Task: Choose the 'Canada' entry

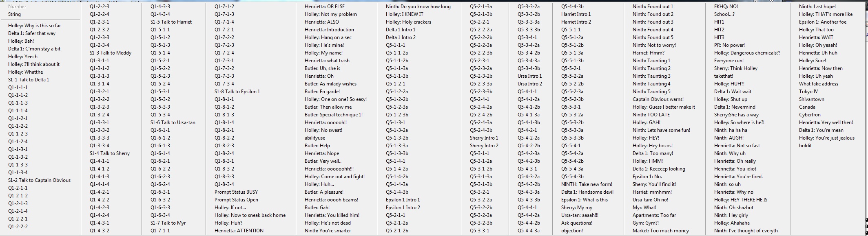Action: tap(807, 107)
